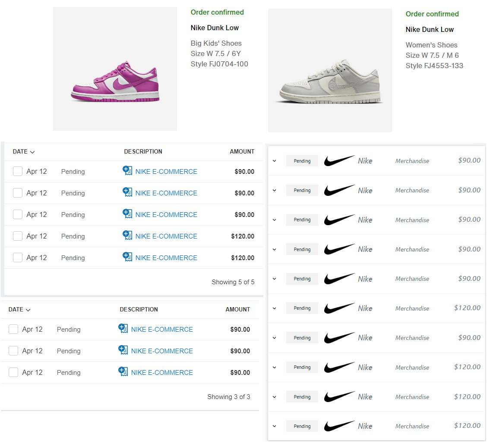490x443 pixels.
Task: Click Nike swoosh logo in sixth Merchandise row
Action: click(339, 308)
